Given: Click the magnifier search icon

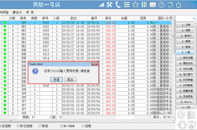Looking at the screenshot, I should click(194, 19).
